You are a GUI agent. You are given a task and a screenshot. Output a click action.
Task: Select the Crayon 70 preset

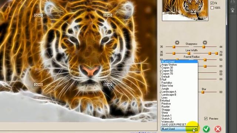pos(179,74)
